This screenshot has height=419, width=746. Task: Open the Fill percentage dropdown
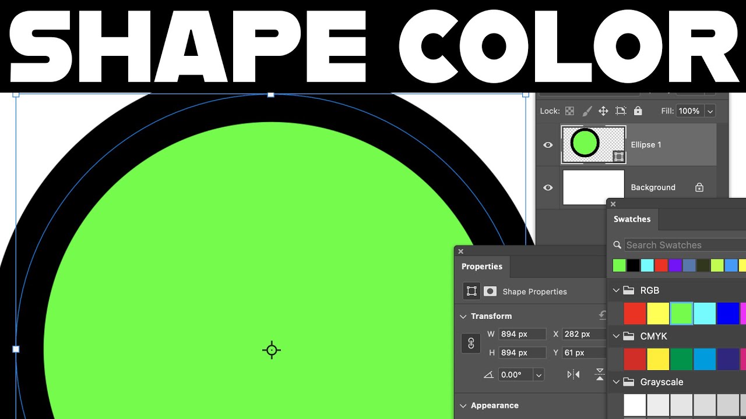710,111
